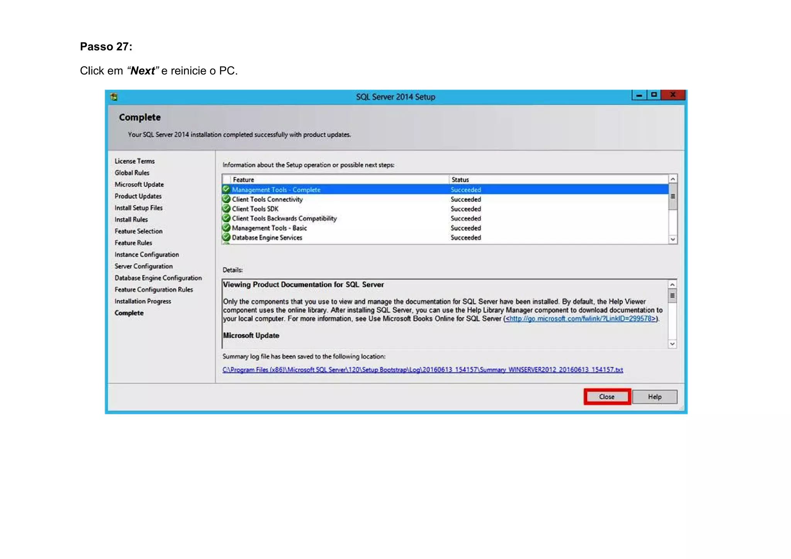The image size is (791, 559).
Task: Minimize the SQL Server 2014 Setup window
Action: tap(639, 95)
